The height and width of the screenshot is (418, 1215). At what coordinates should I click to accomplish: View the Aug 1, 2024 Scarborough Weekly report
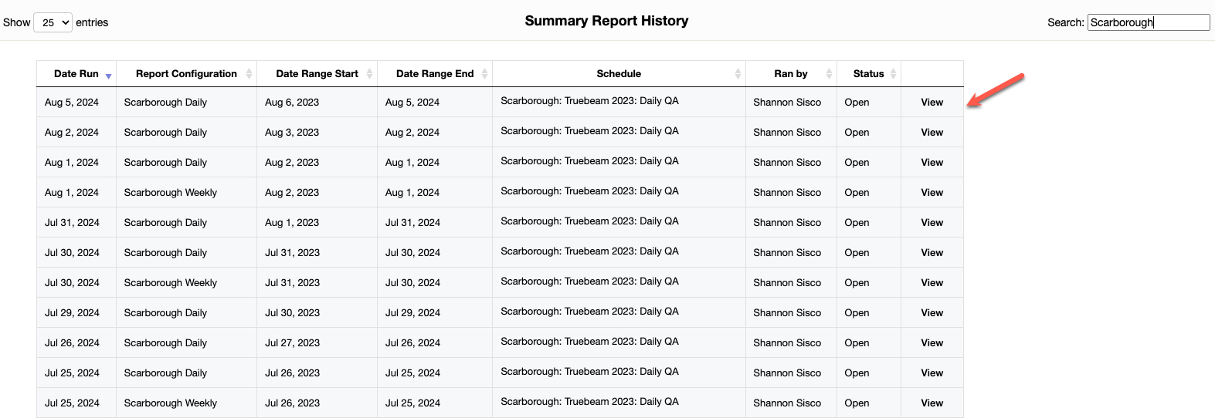932,193
